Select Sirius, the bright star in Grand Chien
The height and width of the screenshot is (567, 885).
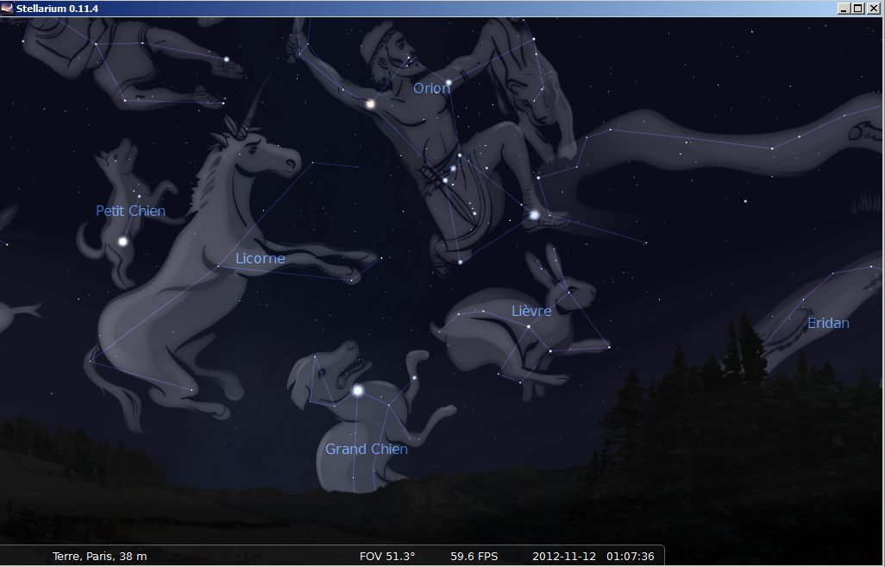coord(357,390)
